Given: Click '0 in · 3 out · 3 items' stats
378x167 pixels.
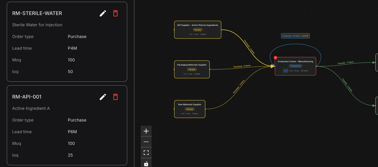Looking at the screenshot, I should tap(190, 114).
